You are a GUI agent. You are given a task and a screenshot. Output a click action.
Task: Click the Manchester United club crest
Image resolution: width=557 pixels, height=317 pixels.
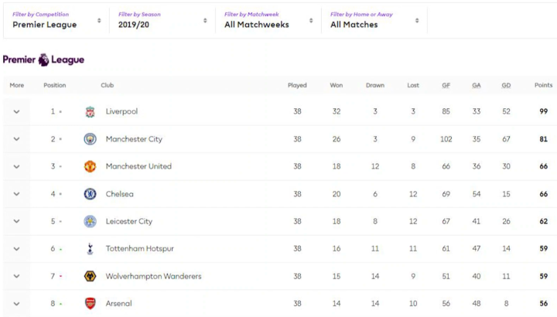click(91, 166)
